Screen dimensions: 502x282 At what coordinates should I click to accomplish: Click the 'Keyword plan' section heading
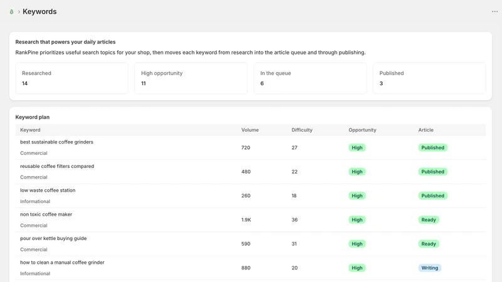pyautogui.click(x=33, y=117)
